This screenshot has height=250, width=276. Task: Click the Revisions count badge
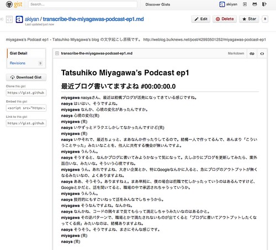40,63
